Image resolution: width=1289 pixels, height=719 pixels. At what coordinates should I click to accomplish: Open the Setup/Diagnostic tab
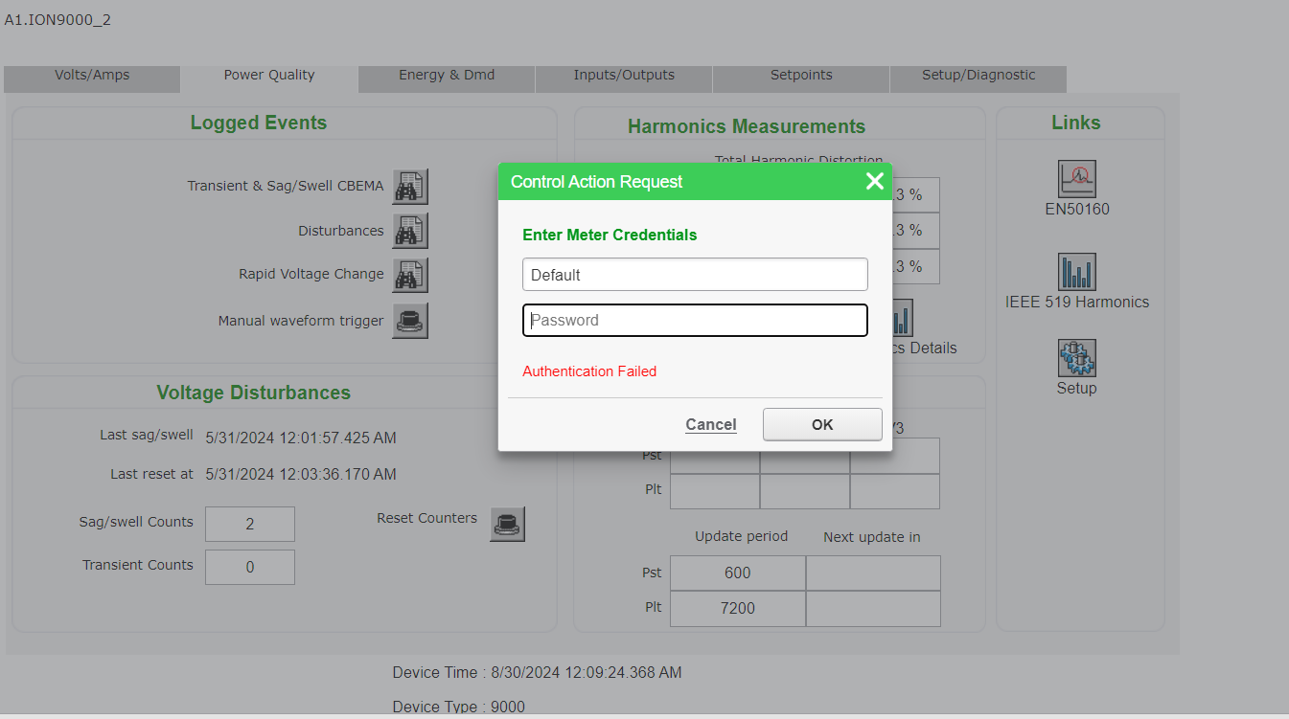point(978,76)
